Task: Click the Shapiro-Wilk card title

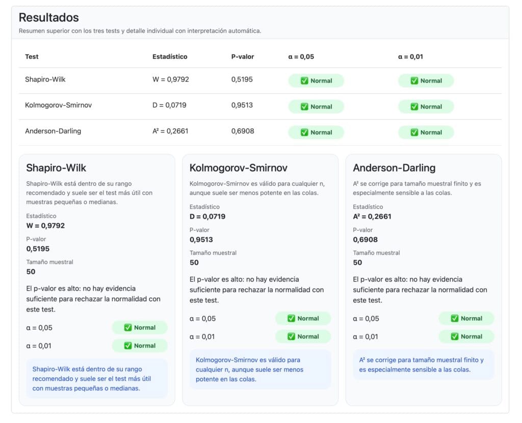Action: [x=56, y=168]
